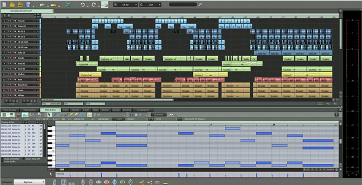The image size is (362, 185).
Task: Click the Quantize button
Action: point(159,114)
